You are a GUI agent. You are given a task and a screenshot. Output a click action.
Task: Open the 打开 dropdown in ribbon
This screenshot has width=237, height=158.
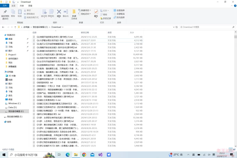click(x=105, y=11)
